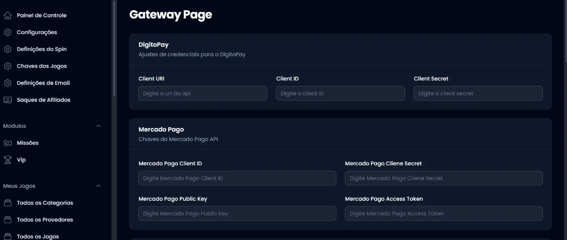
Task: Click the sidebar vertical scrollbar
Action: 114,48
